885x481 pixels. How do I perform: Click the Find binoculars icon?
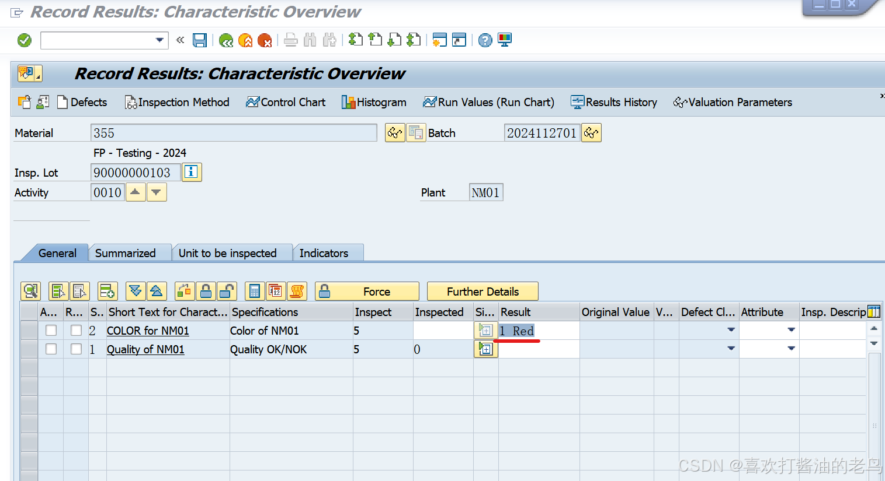click(310, 40)
